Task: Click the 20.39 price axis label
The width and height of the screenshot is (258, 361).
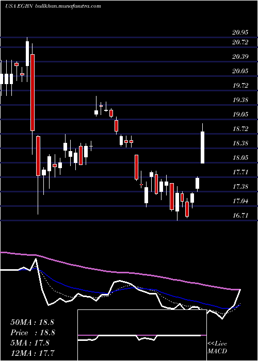Action: pyautogui.click(x=240, y=57)
